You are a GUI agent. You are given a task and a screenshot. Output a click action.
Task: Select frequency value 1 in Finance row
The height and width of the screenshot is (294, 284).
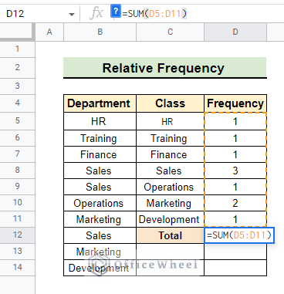tap(235, 154)
